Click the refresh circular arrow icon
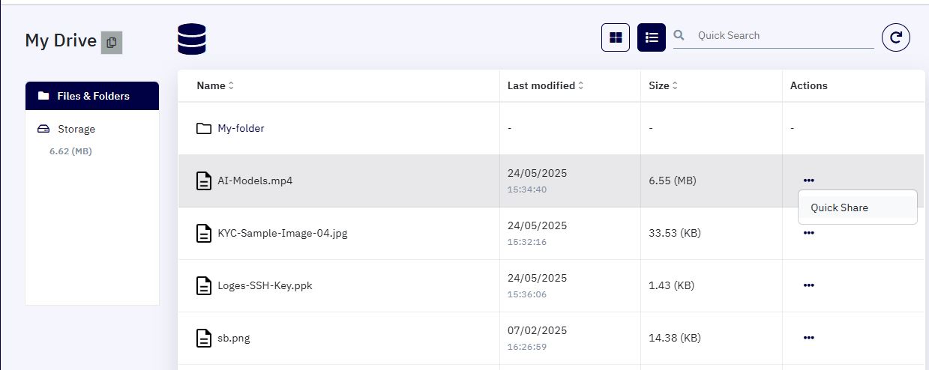Screen dimensions: 929x370 point(895,37)
